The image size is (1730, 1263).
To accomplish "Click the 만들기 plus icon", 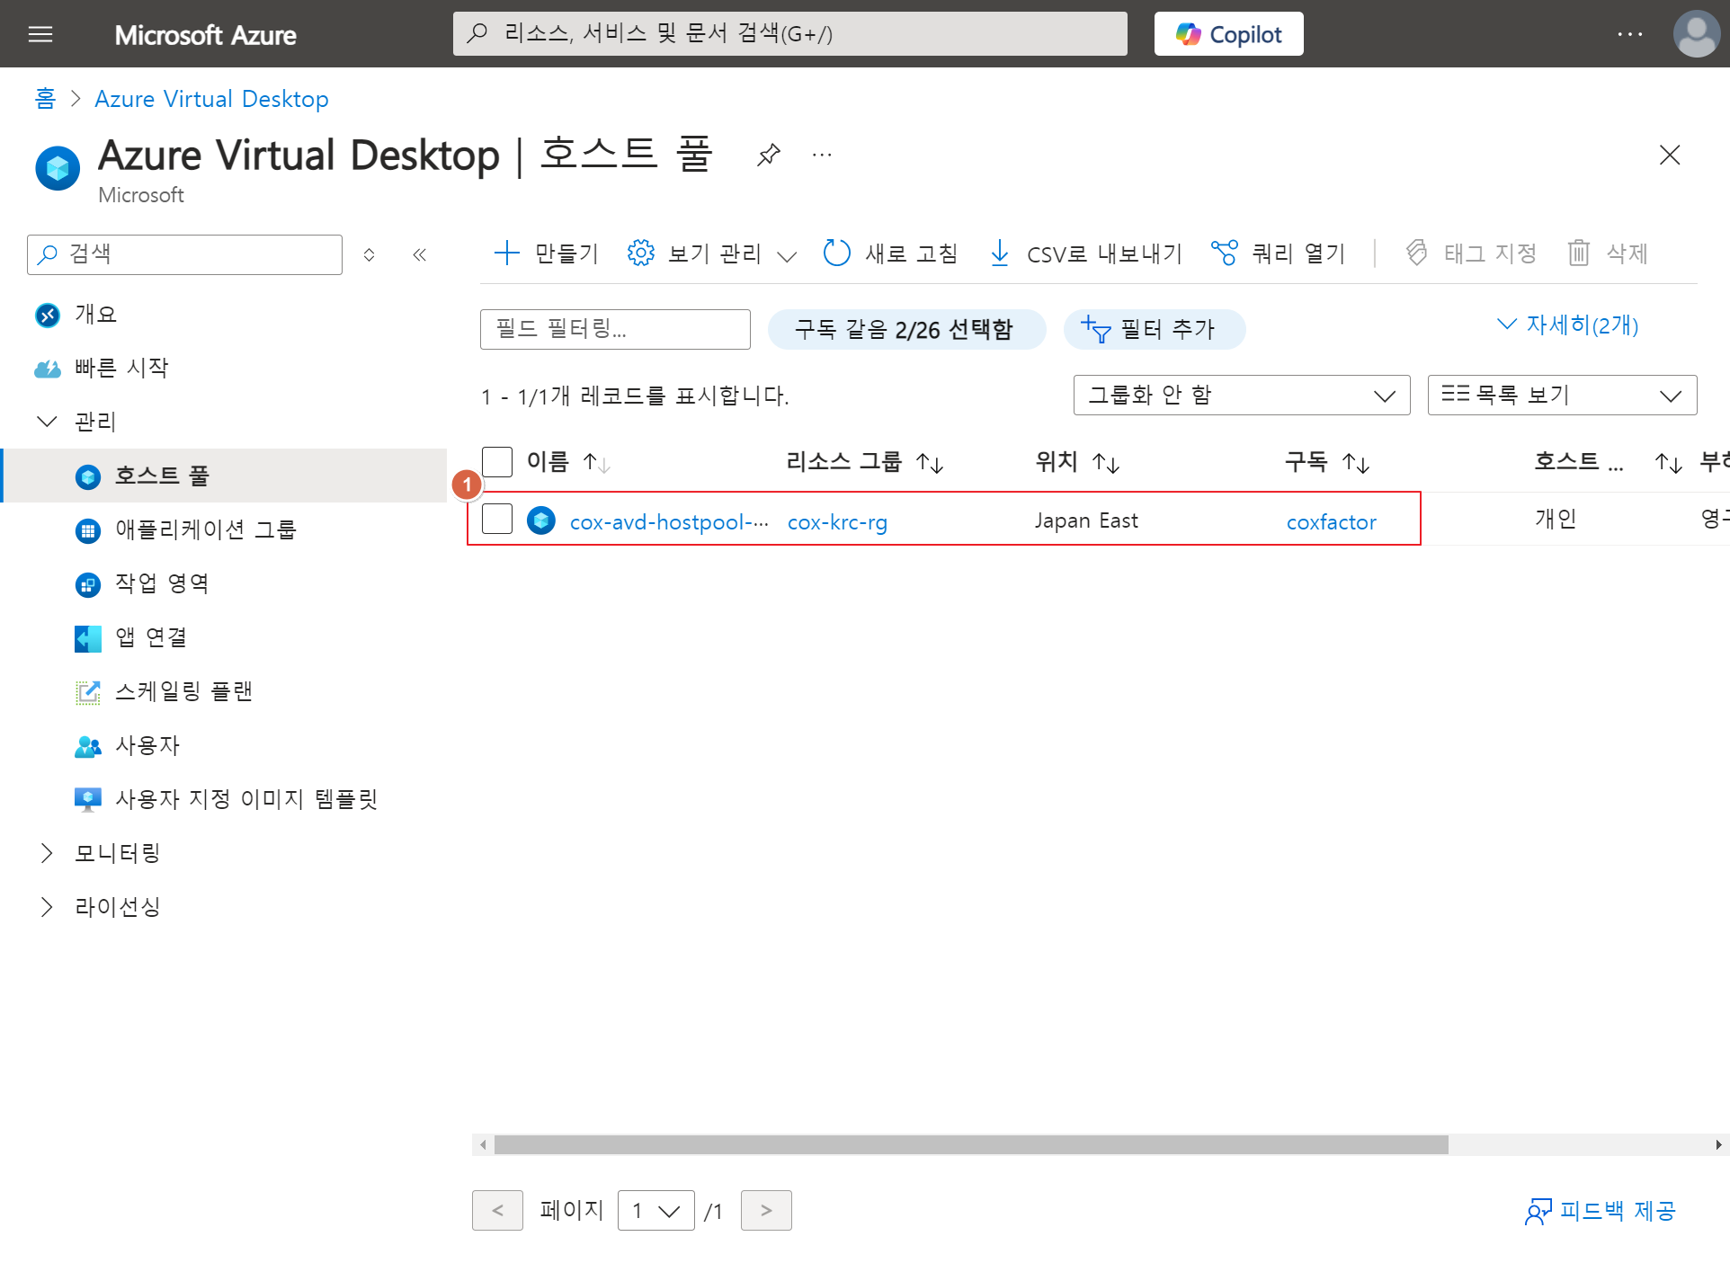I will (x=507, y=253).
